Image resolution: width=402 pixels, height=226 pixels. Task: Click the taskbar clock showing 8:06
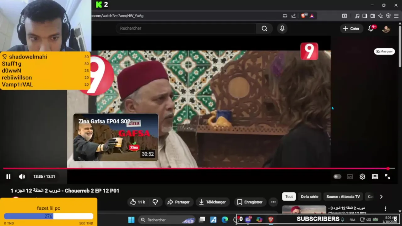tap(389, 219)
